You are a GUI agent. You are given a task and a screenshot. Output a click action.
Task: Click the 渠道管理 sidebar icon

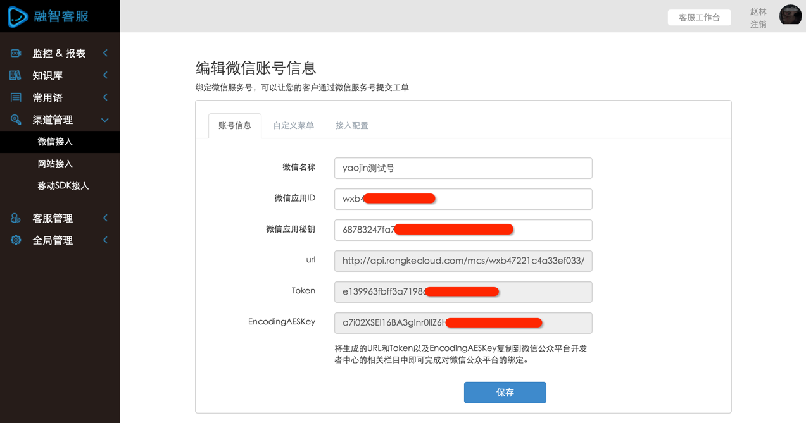(x=16, y=120)
